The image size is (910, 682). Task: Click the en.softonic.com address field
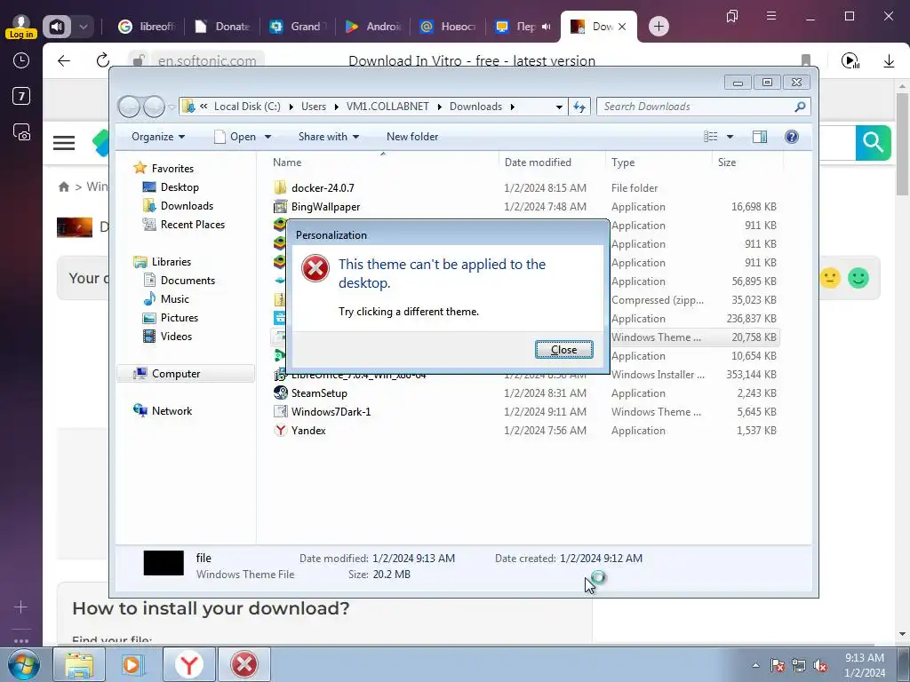(206, 61)
